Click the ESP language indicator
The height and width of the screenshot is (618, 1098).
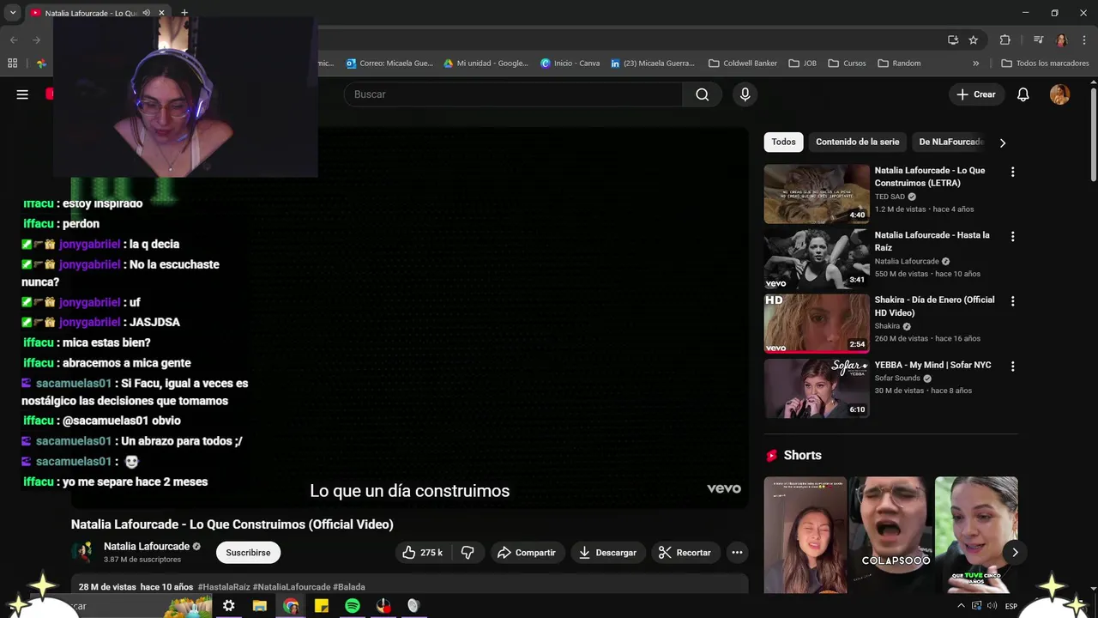[1011, 606]
